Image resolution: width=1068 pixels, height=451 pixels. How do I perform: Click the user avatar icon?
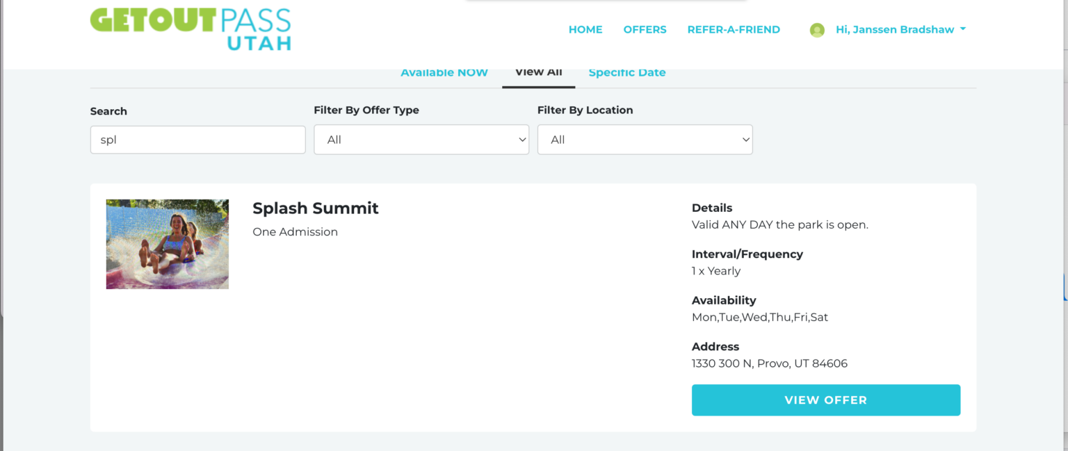[x=817, y=30]
